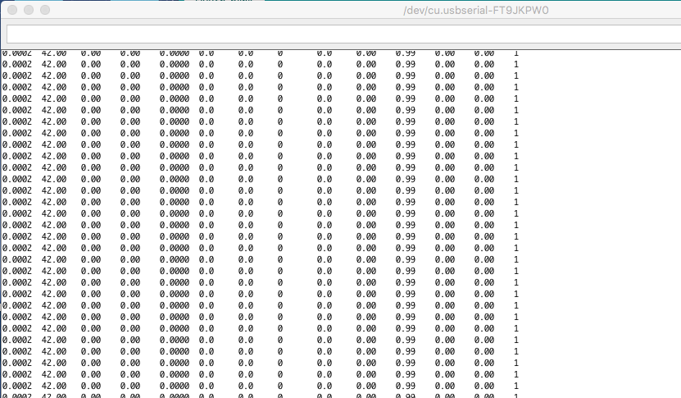Viewport: 681px width, 398px height.
Task: Click the trailing 1 in the clipped topmost row
Action: [516, 53]
